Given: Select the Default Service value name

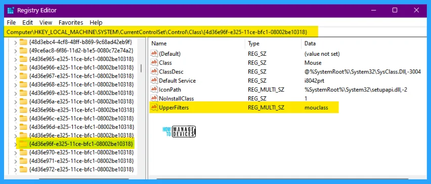Looking at the screenshot, I should (177, 81).
